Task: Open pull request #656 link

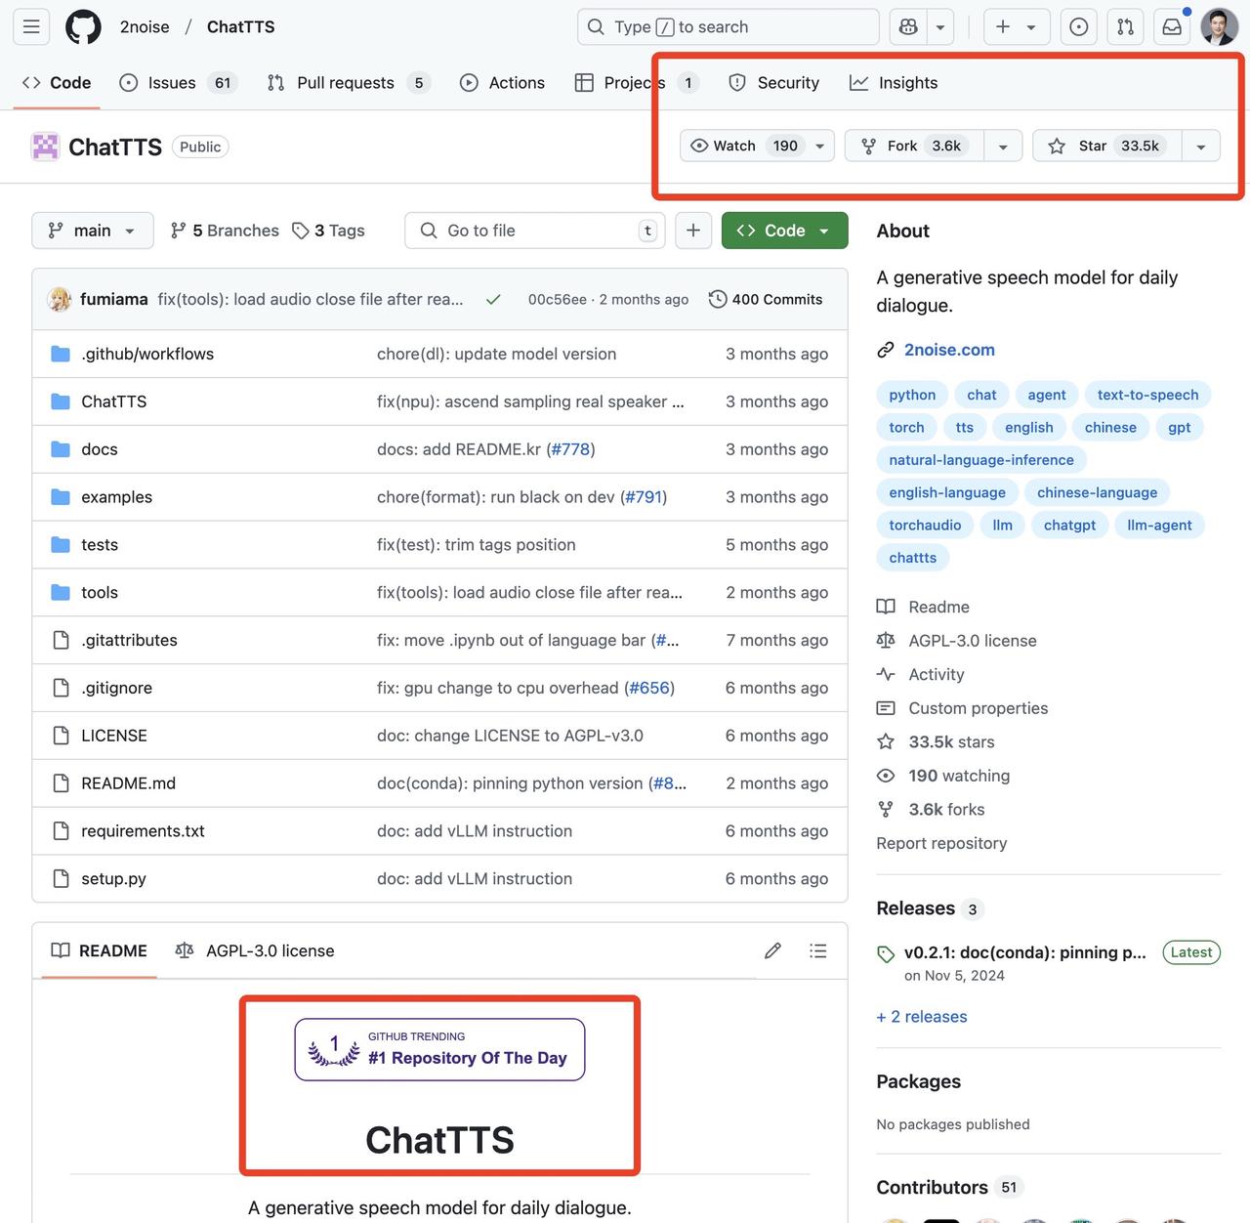Action: 649,688
